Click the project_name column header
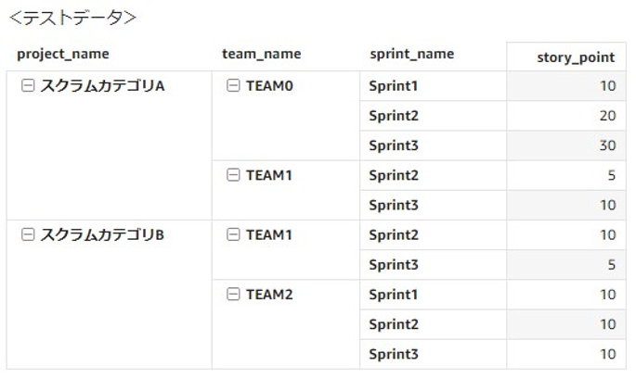The height and width of the screenshot is (378, 636). point(62,54)
